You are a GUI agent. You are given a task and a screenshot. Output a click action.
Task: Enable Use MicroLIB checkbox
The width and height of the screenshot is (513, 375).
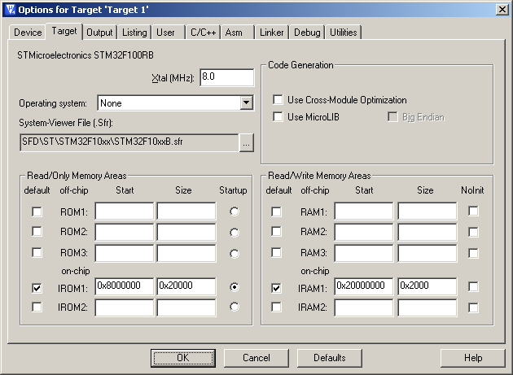tap(278, 116)
